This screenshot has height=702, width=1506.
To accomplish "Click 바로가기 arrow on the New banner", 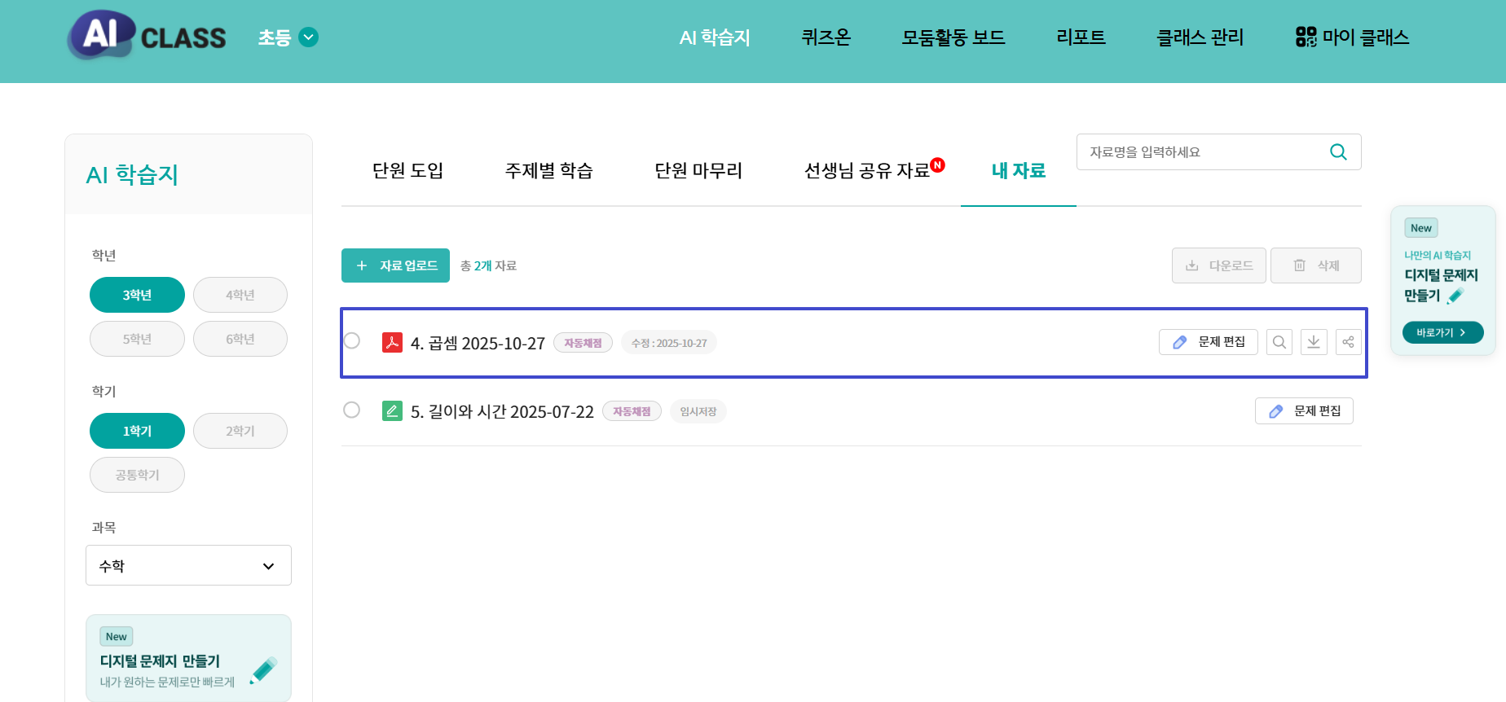I will pos(1442,332).
